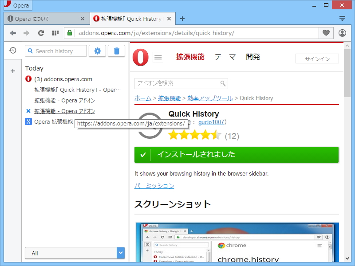Image resolution: width=355 pixels, height=266 pixels.
Task: Go back using the back arrow
Action: pyautogui.click(x=13, y=33)
